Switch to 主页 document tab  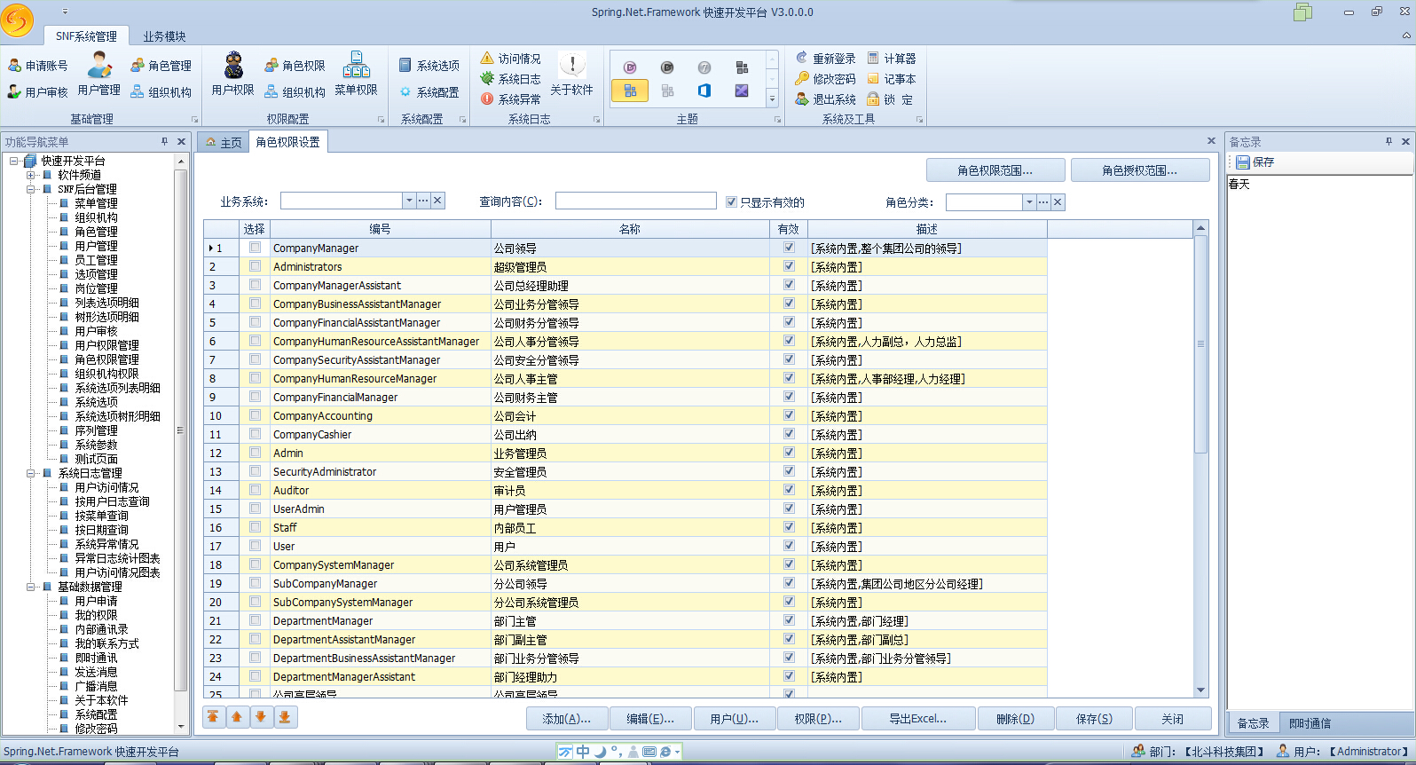(x=224, y=142)
